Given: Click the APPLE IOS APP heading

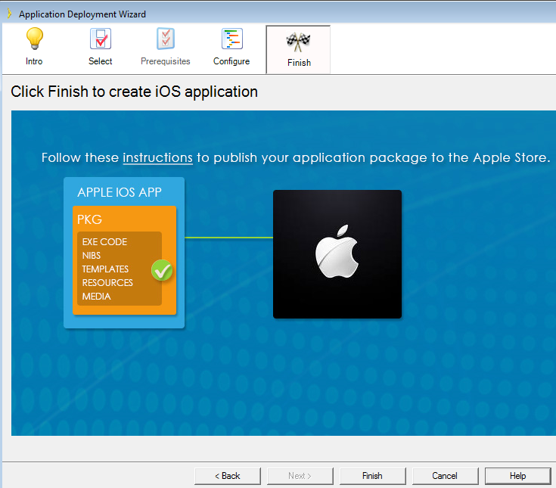Looking at the screenshot, I should pos(120,192).
